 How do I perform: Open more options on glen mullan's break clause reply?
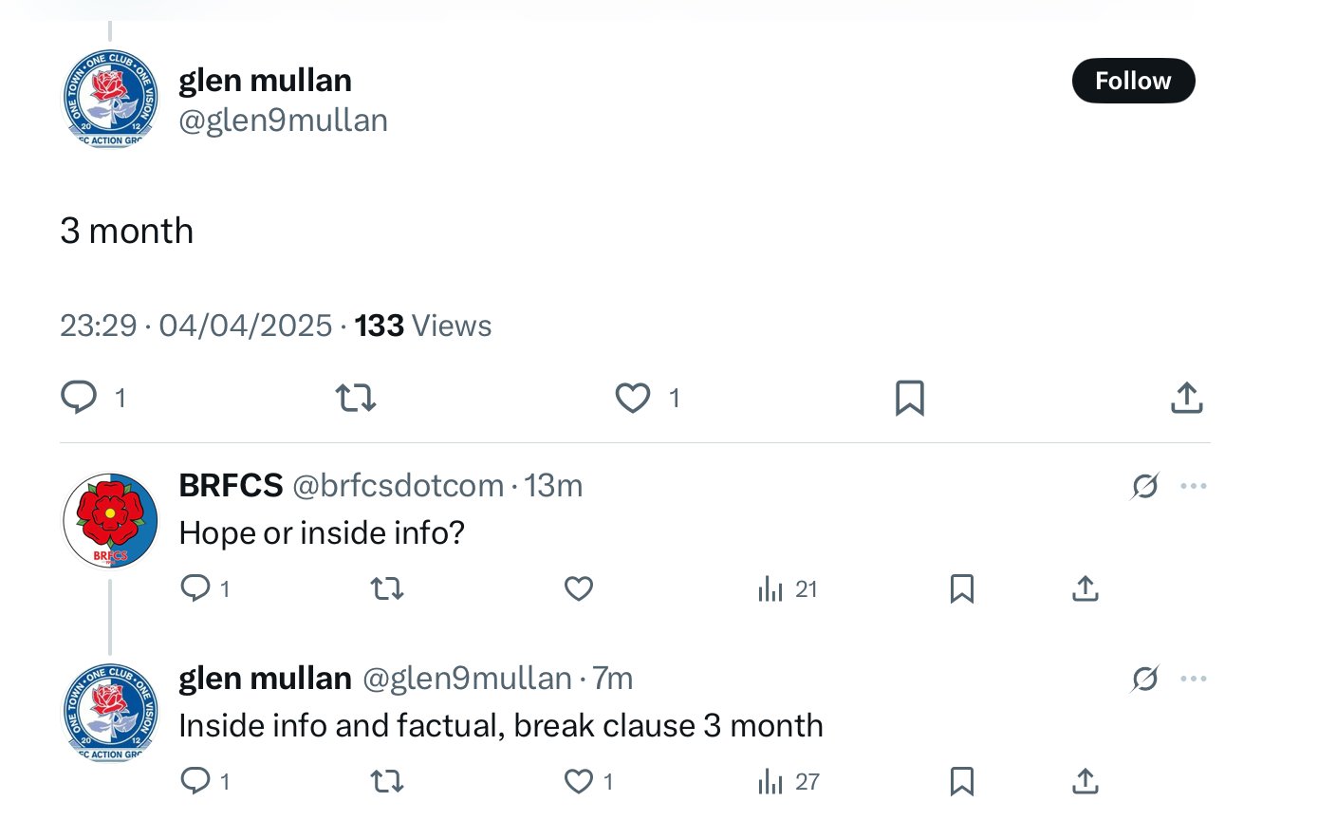pos(1193,679)
